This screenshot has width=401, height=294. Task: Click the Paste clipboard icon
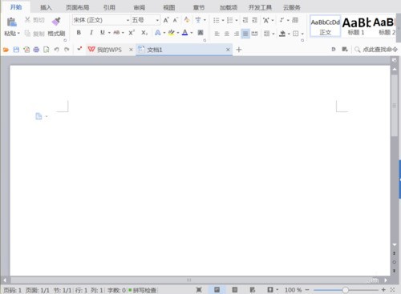[11, 22]
